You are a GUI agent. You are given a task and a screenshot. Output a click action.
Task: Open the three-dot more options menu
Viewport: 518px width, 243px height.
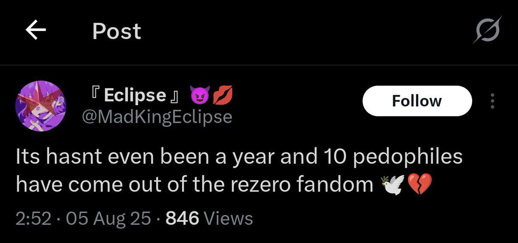point(493,101)
